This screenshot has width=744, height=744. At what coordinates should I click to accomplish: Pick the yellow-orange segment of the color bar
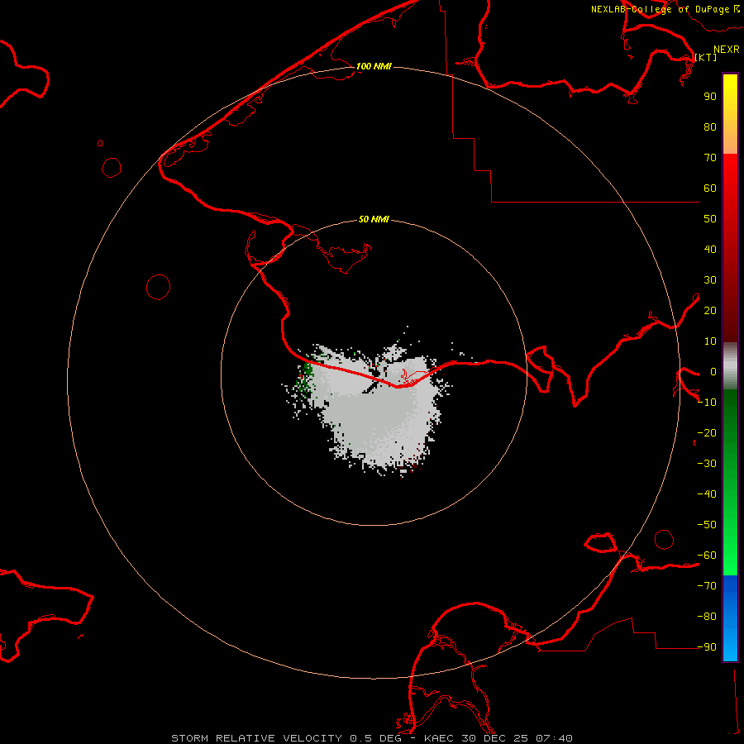730,114
